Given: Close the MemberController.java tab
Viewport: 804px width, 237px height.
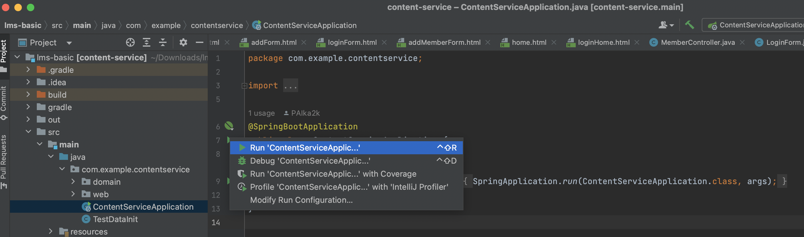Looking at the screenshot, I should point(742,42).
